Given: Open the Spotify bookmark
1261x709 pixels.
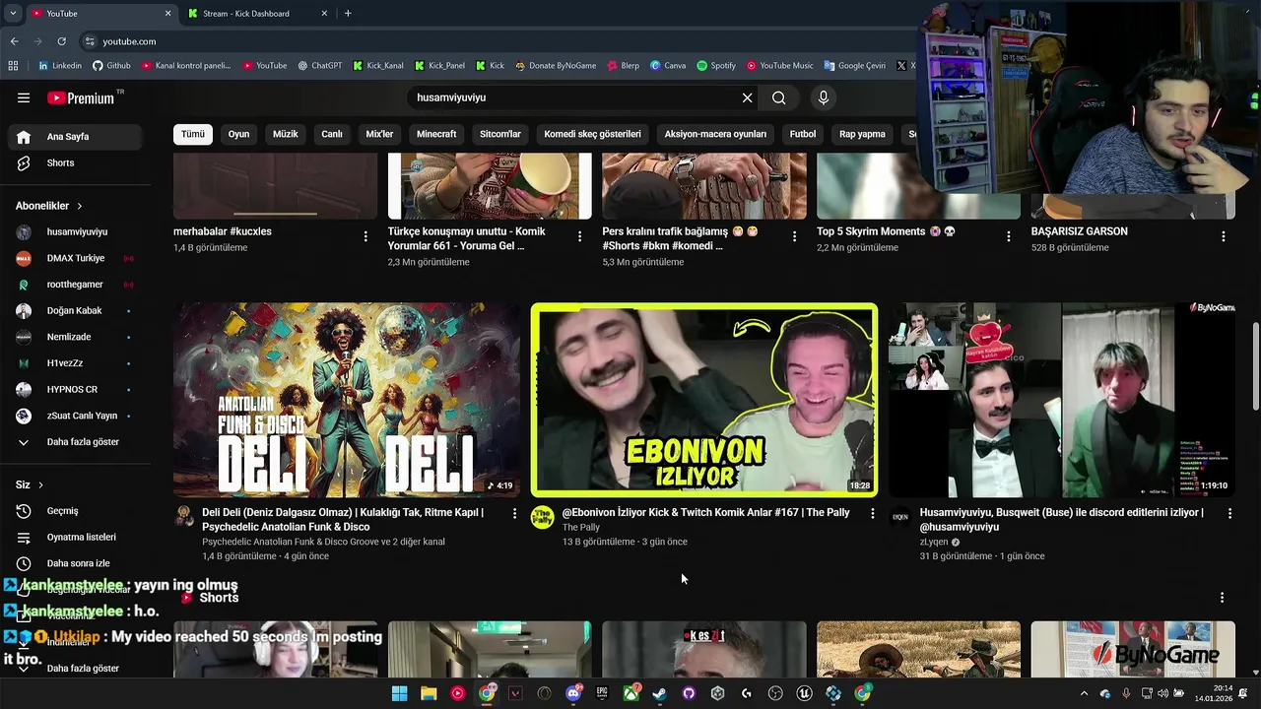Looking at the screenshot, I should [x=716, y=66].
